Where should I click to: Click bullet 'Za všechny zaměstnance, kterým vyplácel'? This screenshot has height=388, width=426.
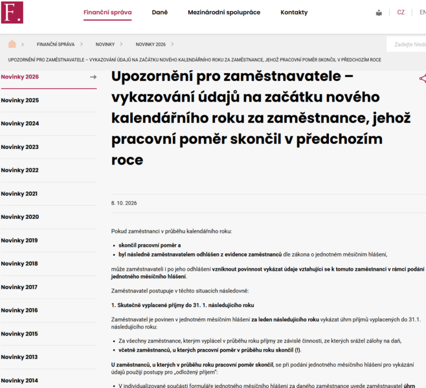tap(260, 341)
